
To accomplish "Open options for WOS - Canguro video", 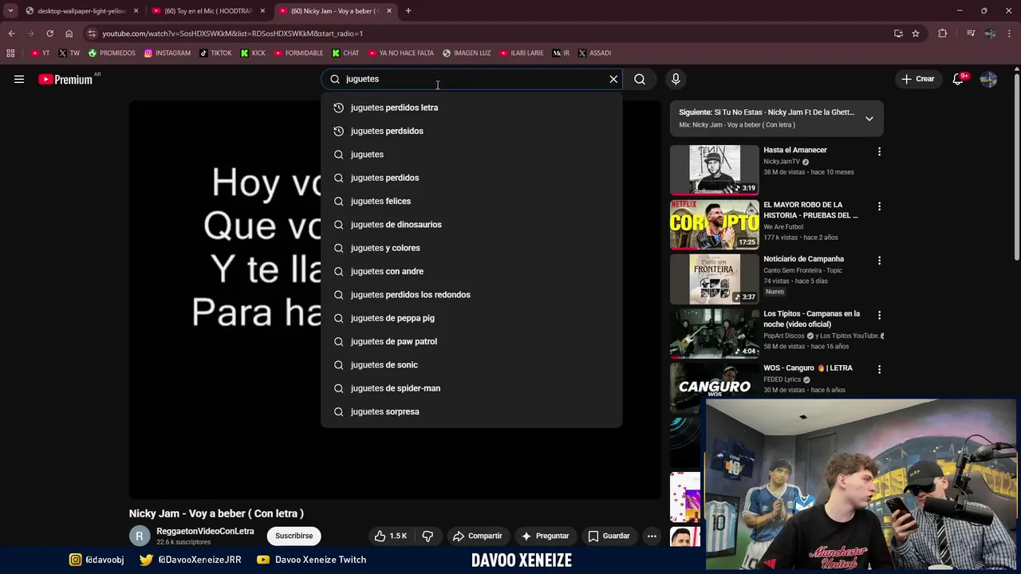I will (x=879, y=369).
